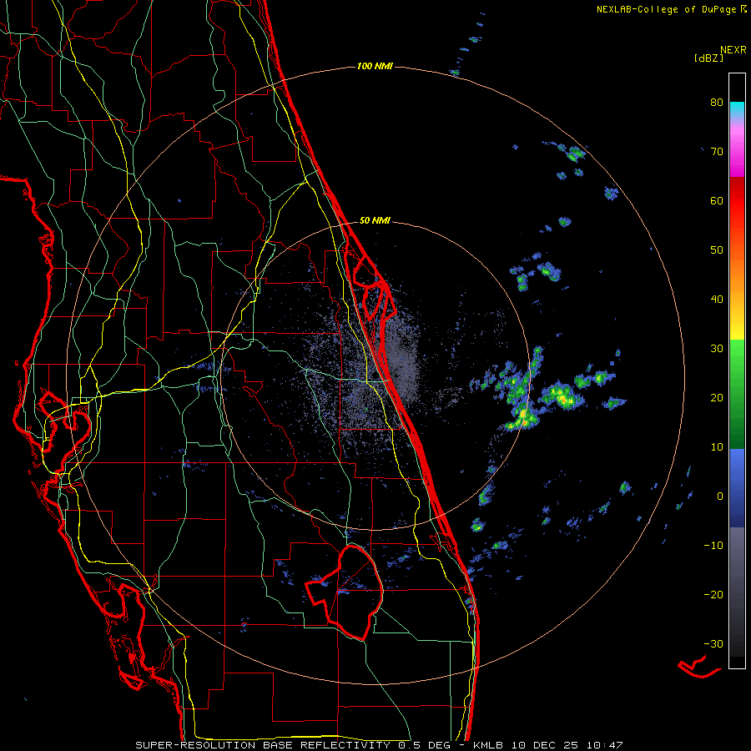Click the 30 dBZ legend value

[717, 349]
